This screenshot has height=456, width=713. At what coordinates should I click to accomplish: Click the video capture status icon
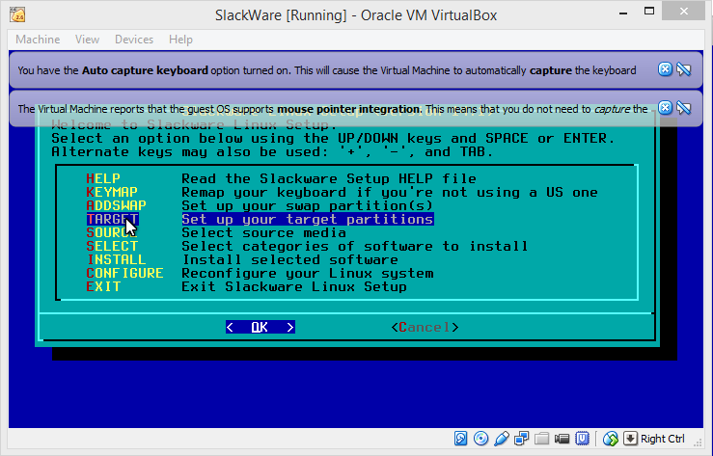[562, 439]
